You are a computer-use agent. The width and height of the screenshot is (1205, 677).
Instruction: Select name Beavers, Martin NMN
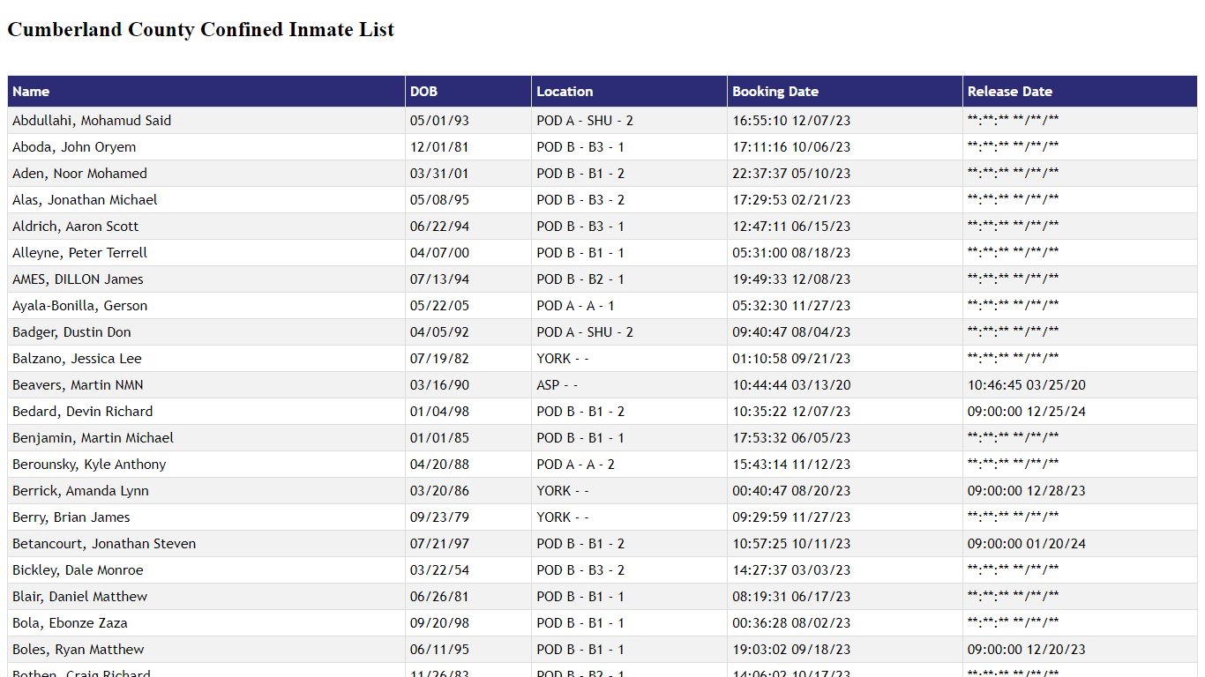(78, 385)
